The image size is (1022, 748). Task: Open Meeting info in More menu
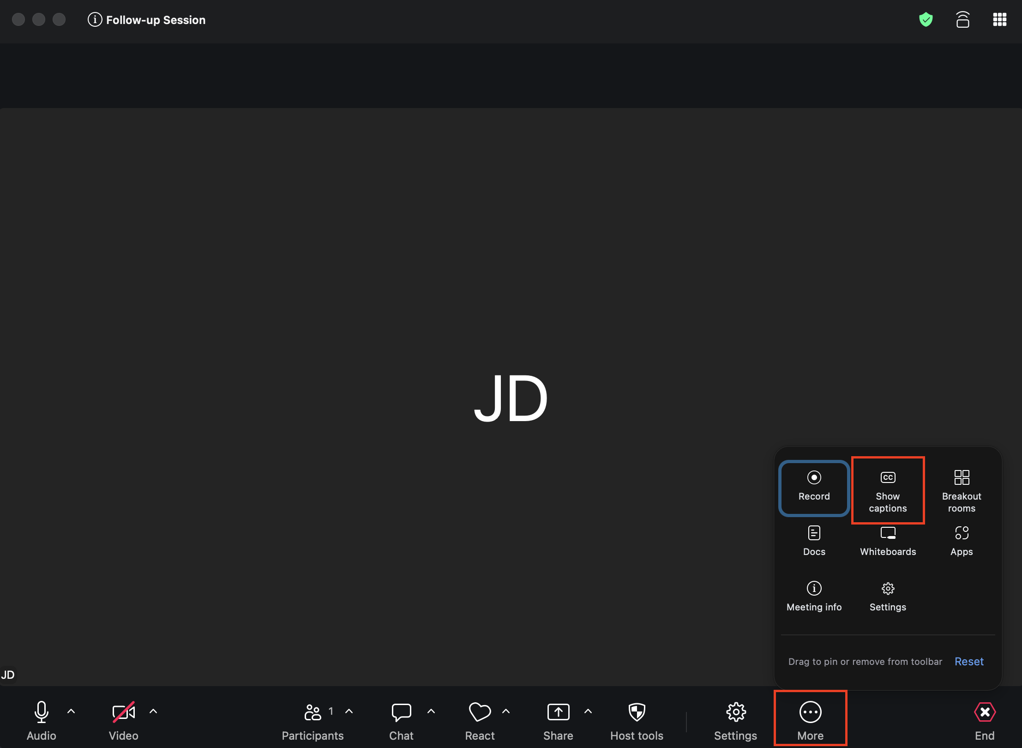[x=814, y=597]
